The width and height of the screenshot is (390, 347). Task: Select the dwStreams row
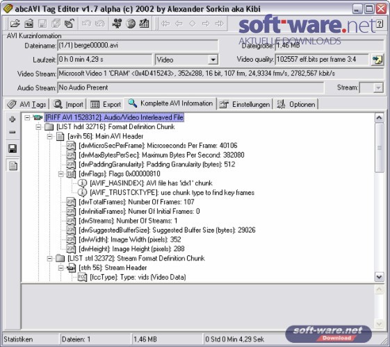pos(128,221)
